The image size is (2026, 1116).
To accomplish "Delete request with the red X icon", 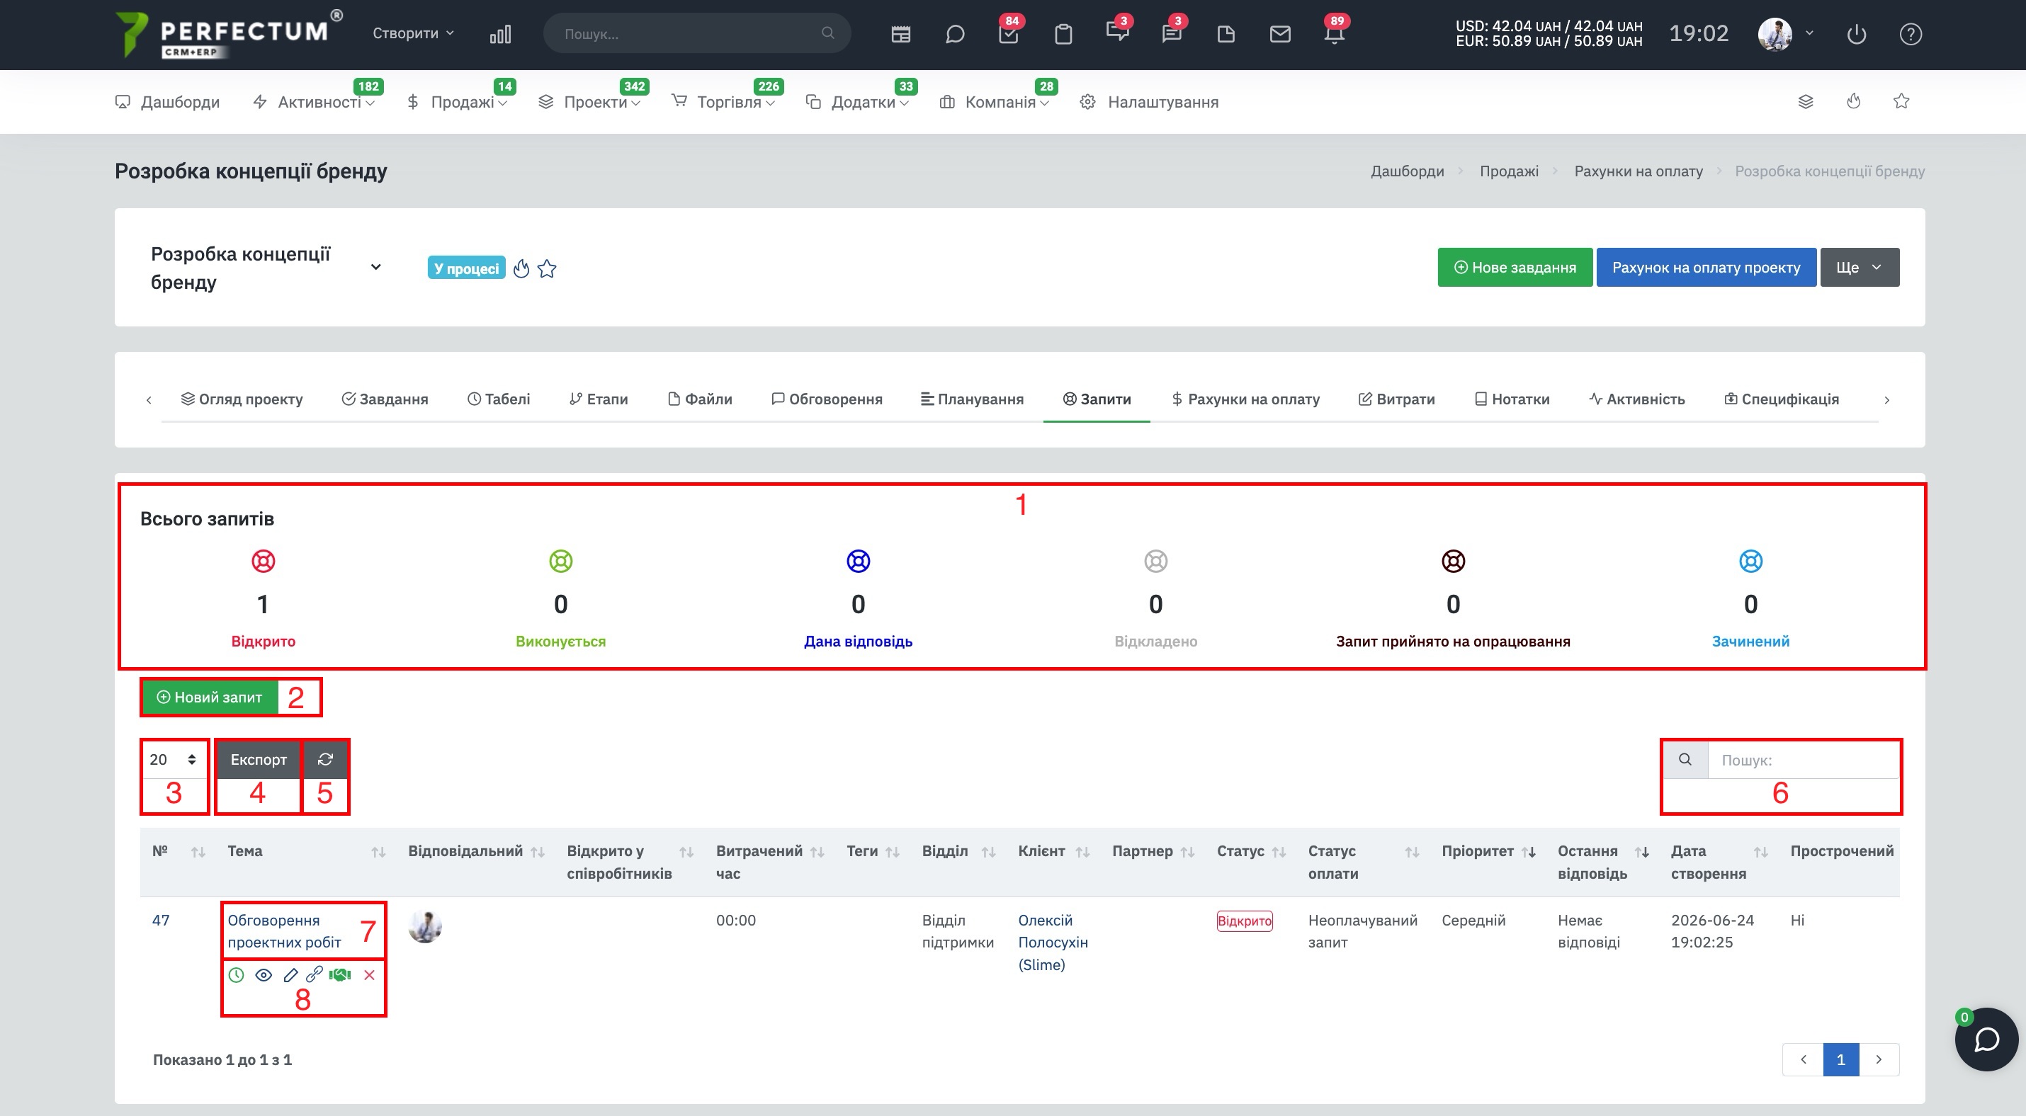I will point(369,974).
